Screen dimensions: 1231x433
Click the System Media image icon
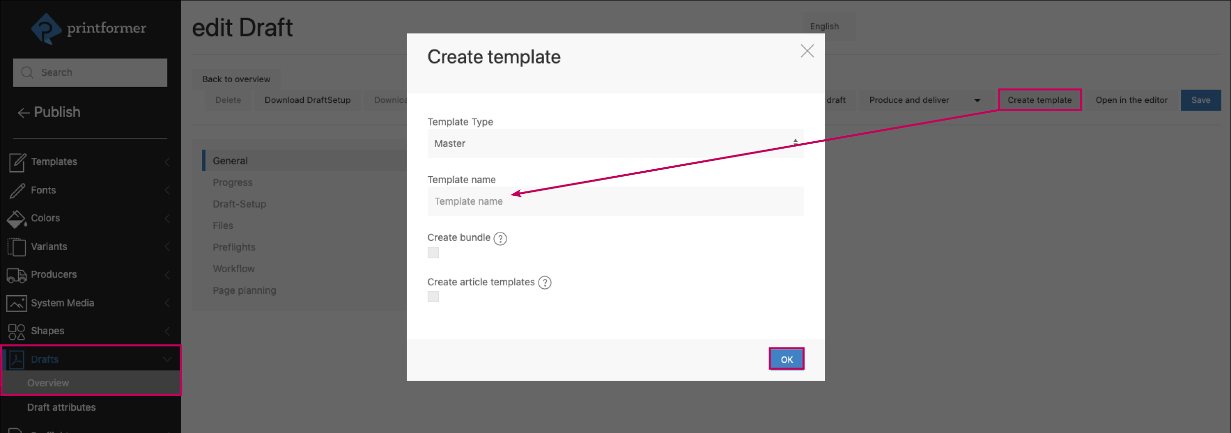tap(16, 303)
